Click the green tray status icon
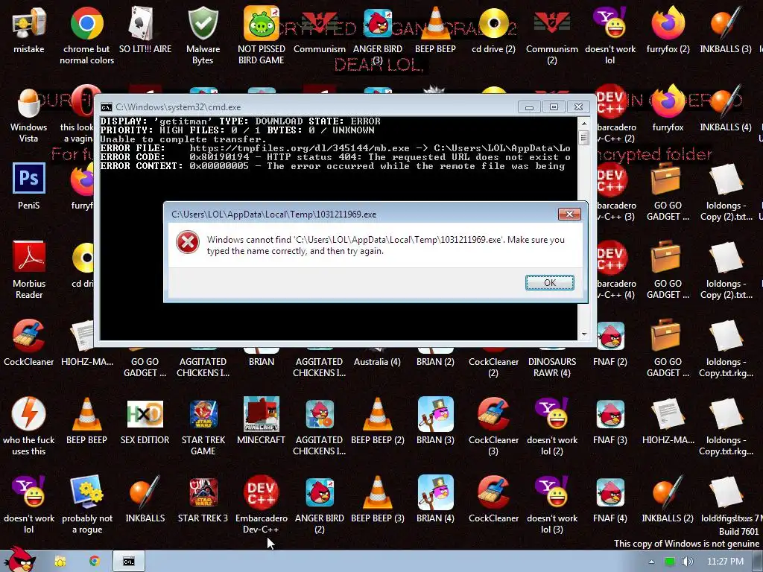Viewport: 763px width, 572px height. [670, 562]
